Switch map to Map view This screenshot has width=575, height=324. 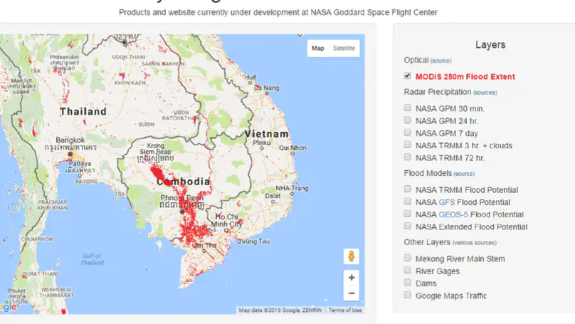click(317, 48)
